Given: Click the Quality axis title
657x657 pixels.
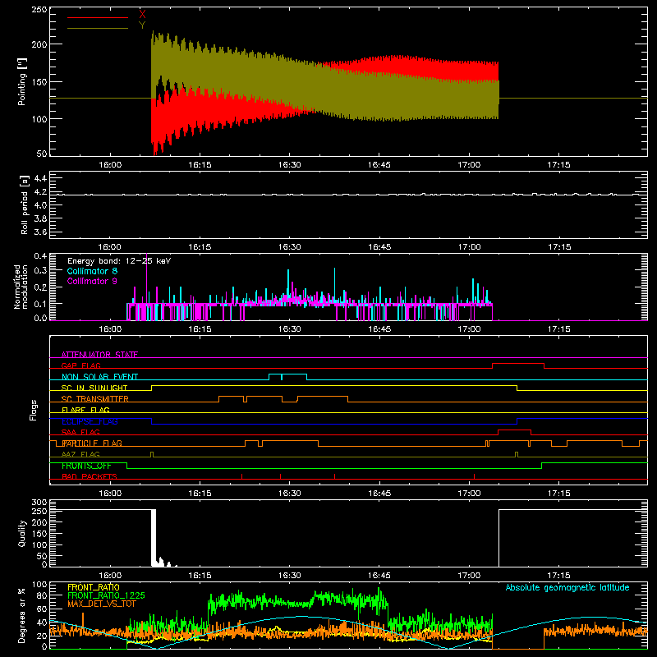Looking at the screenshot, I should click(x=22, y=533).
